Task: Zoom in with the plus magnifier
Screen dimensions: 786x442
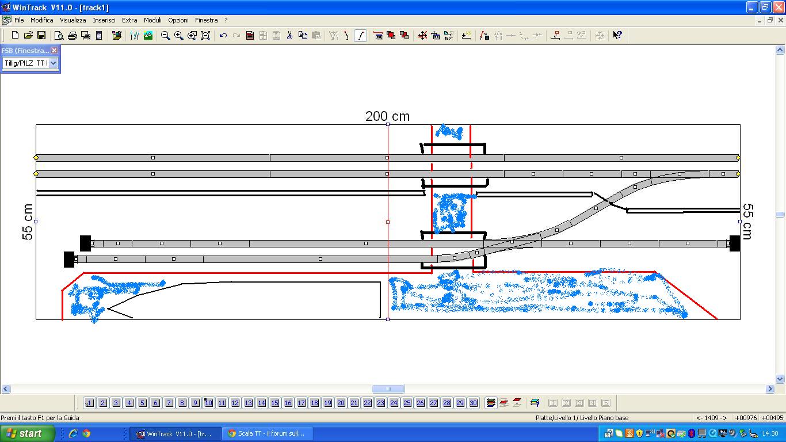Action: [x=178, y=35]
